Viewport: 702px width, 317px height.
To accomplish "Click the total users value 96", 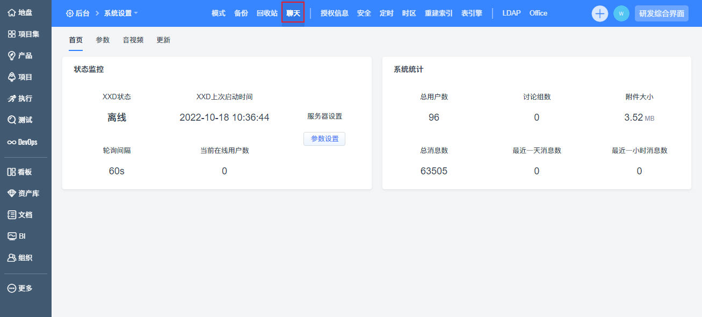I will (434, 117).
